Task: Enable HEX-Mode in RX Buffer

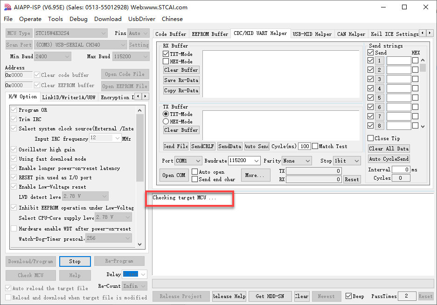Action: tap(166, 61)
